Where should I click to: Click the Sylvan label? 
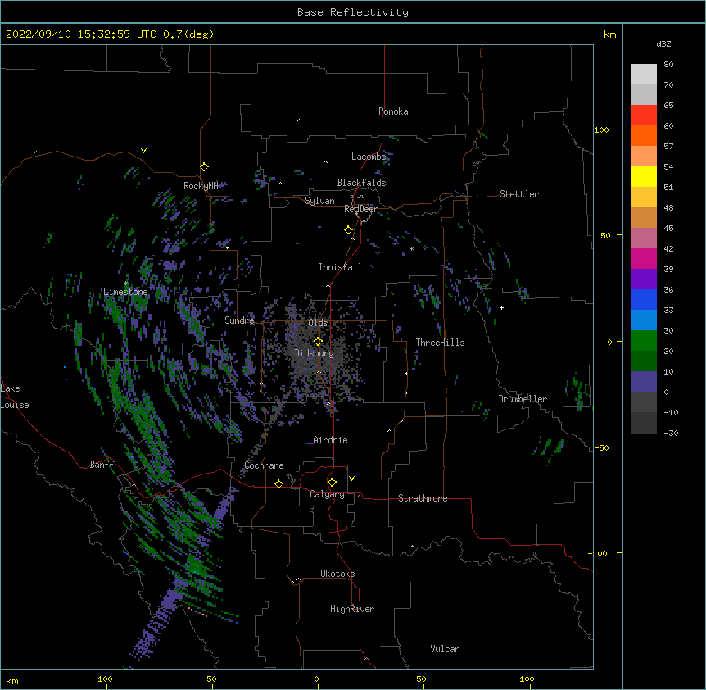pos(319,201)
